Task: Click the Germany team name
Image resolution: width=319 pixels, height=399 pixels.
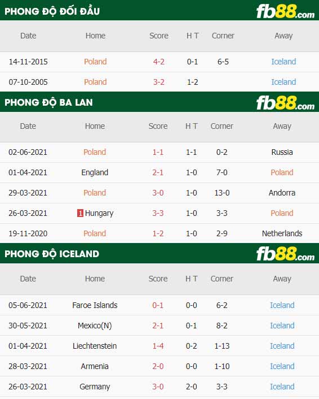Action: point(95,387)
